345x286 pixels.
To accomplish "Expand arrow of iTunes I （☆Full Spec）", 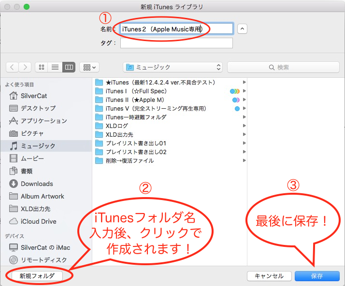I will [244, 91].
